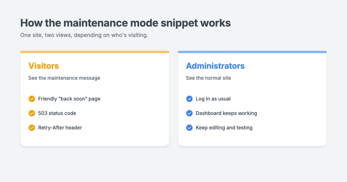Click the Friendly "back soon" page text
Viewport: 347px width, 182px height.
pyautogui.click(x=69, y=99)
